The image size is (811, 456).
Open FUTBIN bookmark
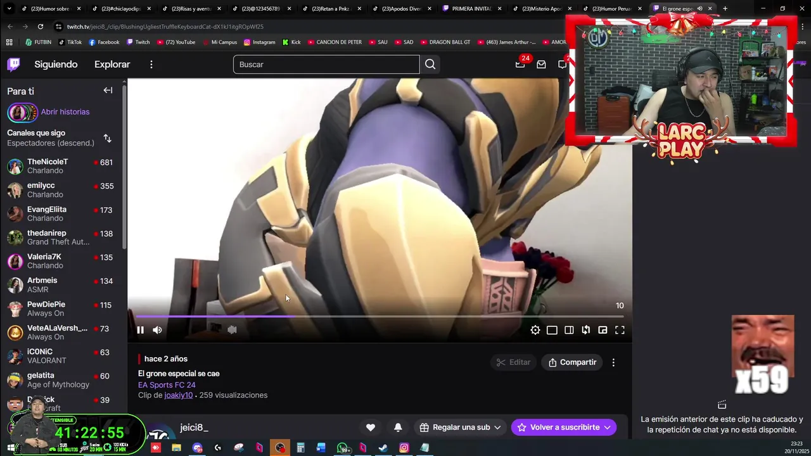39,42
